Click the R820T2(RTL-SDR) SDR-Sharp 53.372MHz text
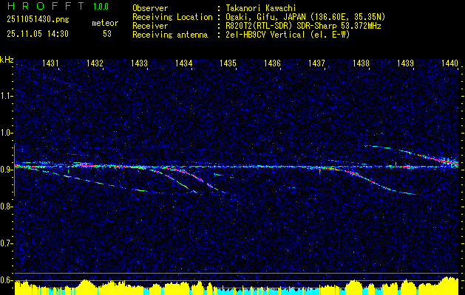Image resolution: width=465 pixels, height=295 pixels. (303, 26)
